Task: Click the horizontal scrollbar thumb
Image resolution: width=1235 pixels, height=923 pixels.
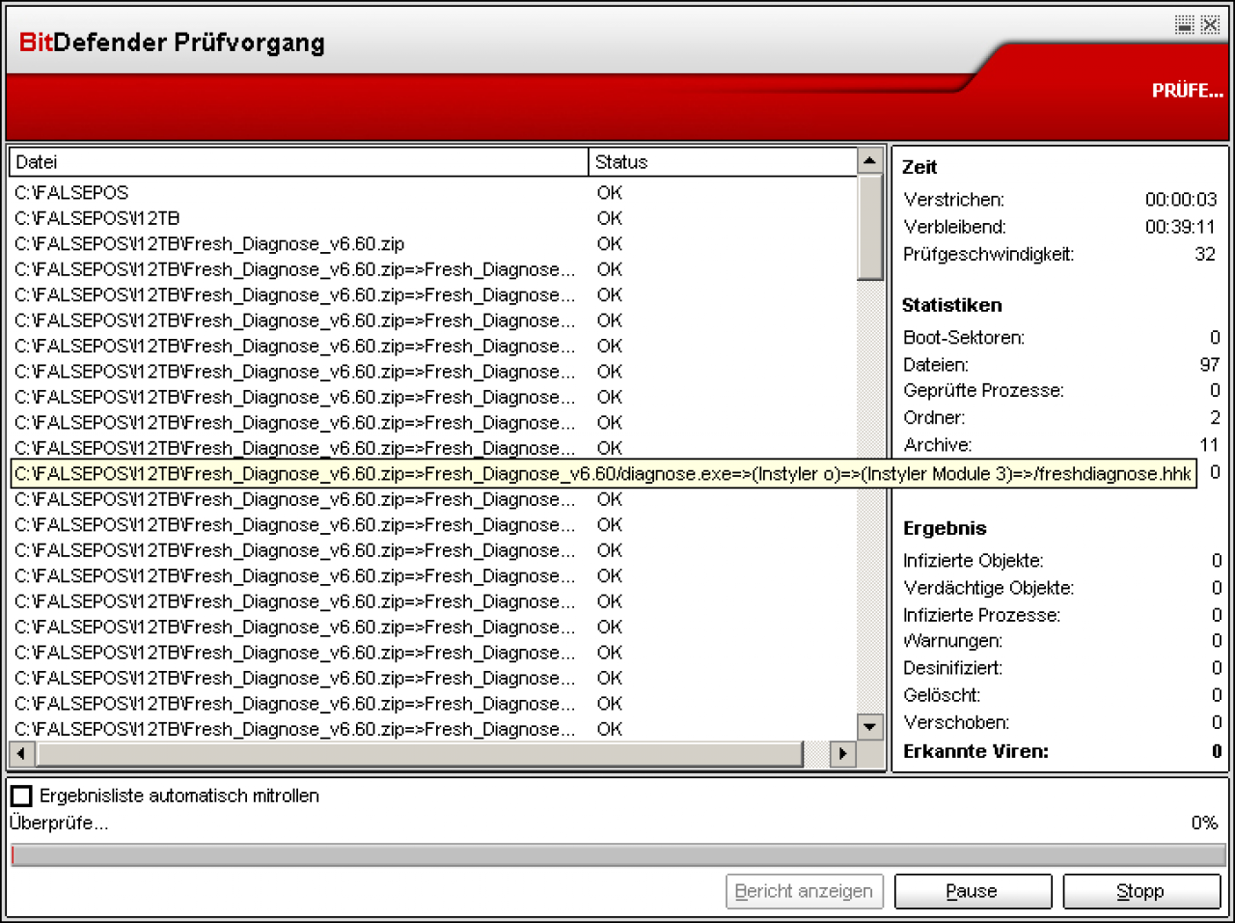Action: 420,753
